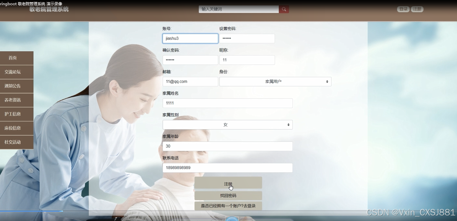
Task: Open 养老资讯 in side menu
Action: (17, 100)
